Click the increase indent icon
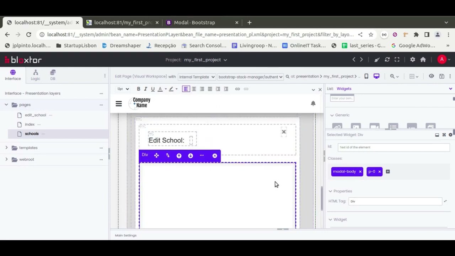This screenshot has width=455, height=256. click(218, 89)
